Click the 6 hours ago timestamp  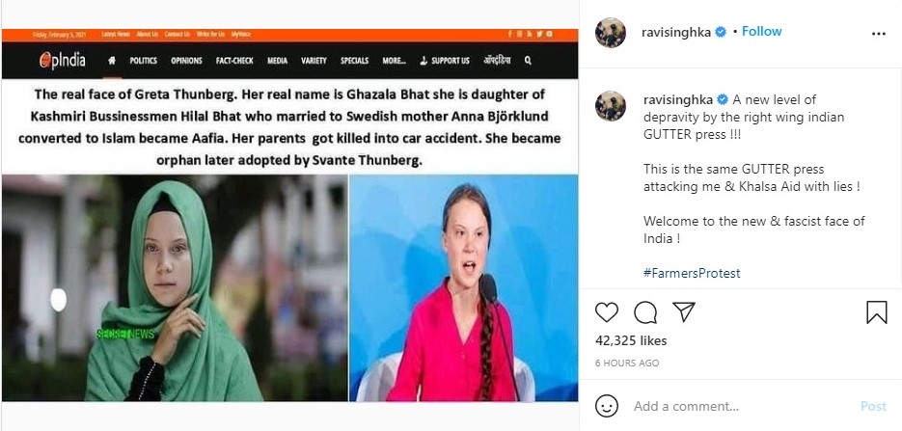coord(627,364)
